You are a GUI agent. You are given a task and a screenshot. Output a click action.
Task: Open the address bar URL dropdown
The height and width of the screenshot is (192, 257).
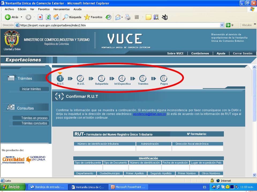coord(222,25)
